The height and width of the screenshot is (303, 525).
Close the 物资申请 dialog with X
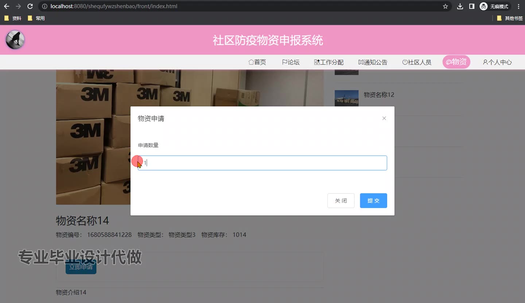384,118
